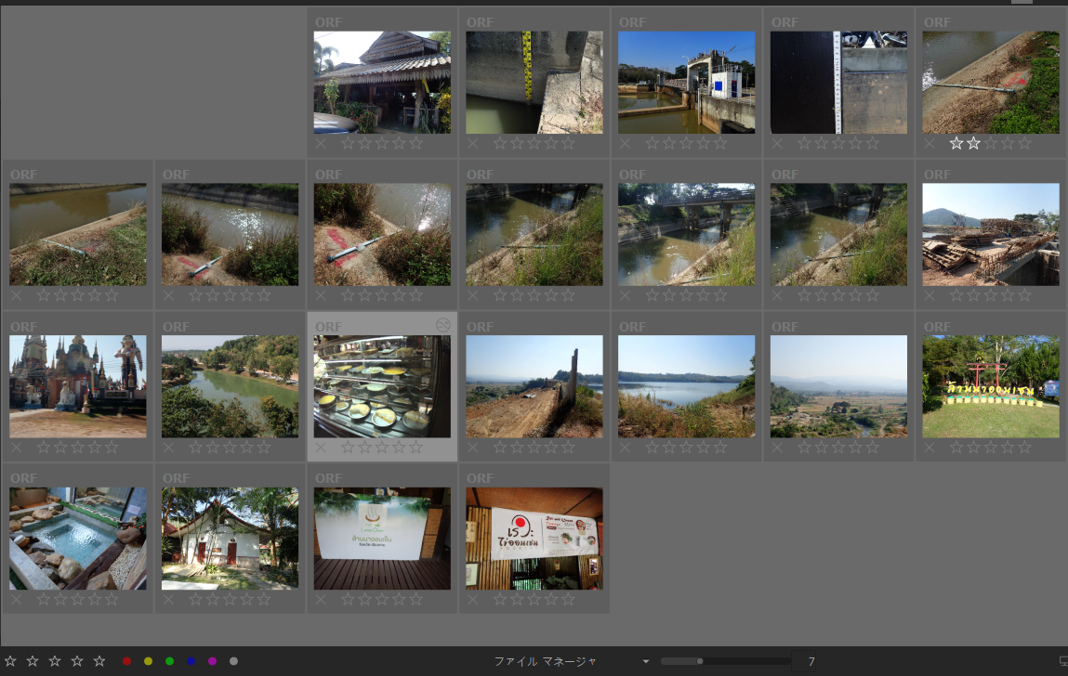Give the temple photo three stars
The height and width of the screenshot is (676, 1068).
click(x=78, y=448)
